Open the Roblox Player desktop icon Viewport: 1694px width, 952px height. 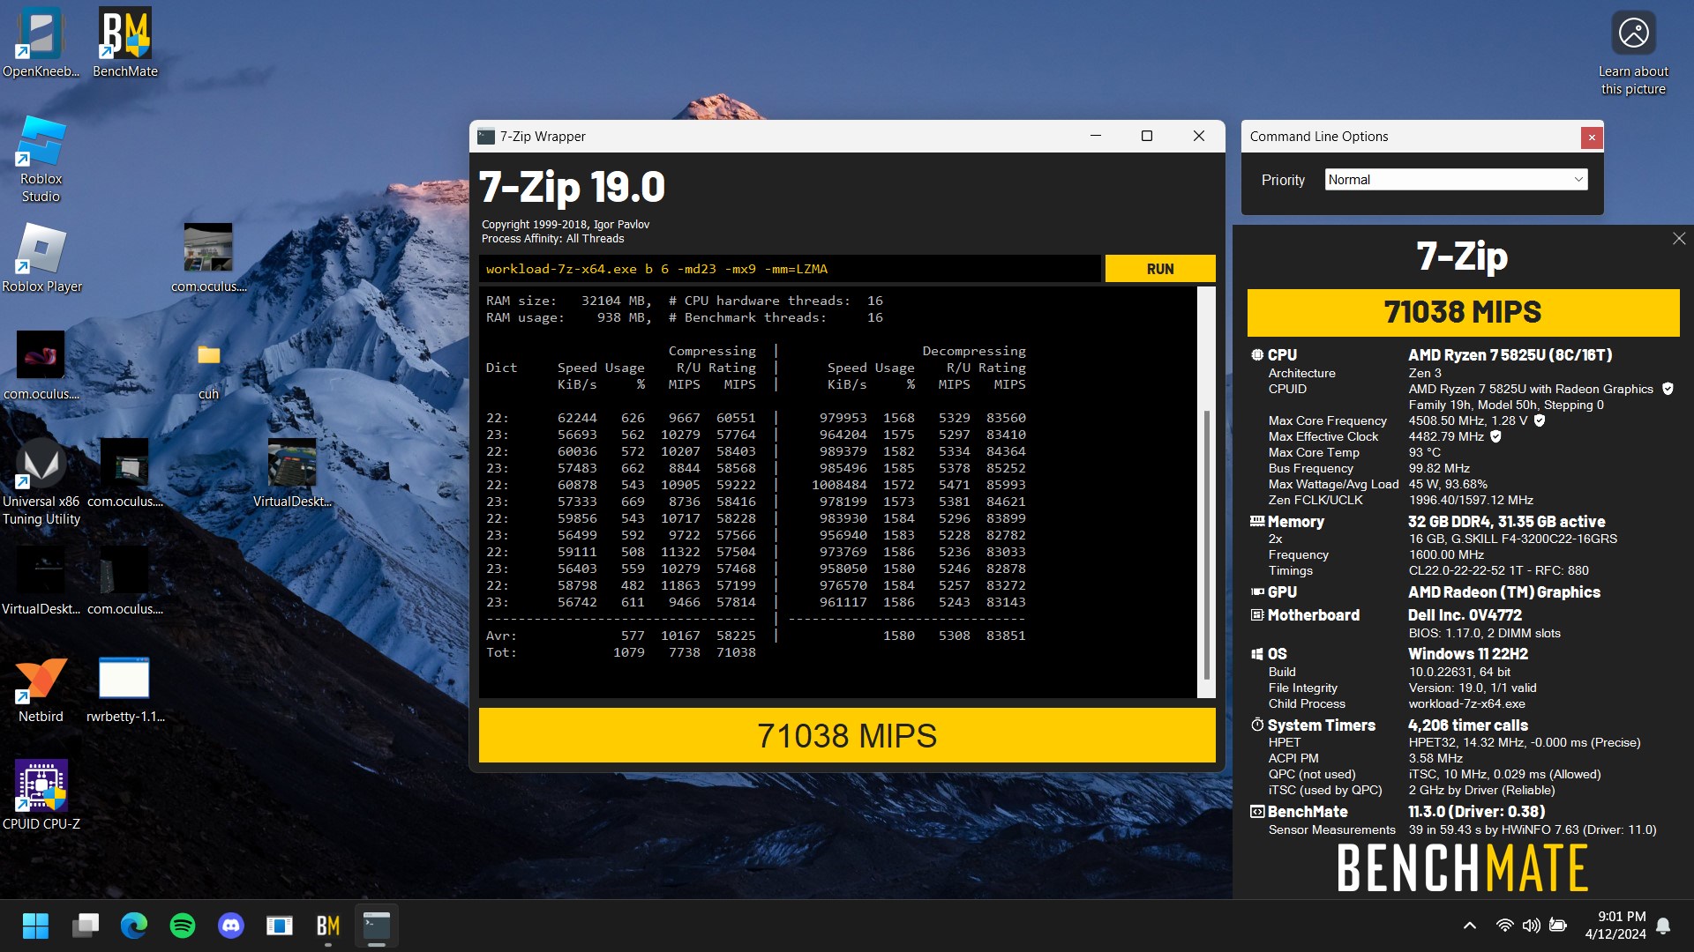[x=41, y=257]
